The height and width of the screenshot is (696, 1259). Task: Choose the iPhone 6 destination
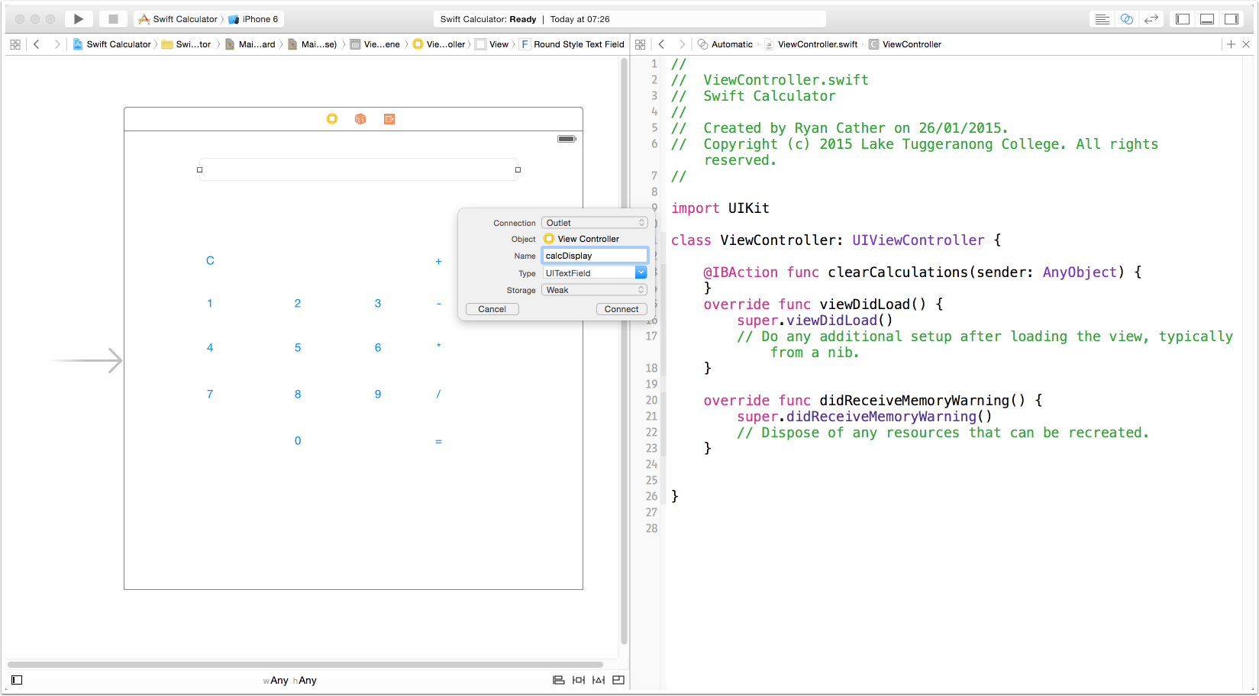point(253,19)
